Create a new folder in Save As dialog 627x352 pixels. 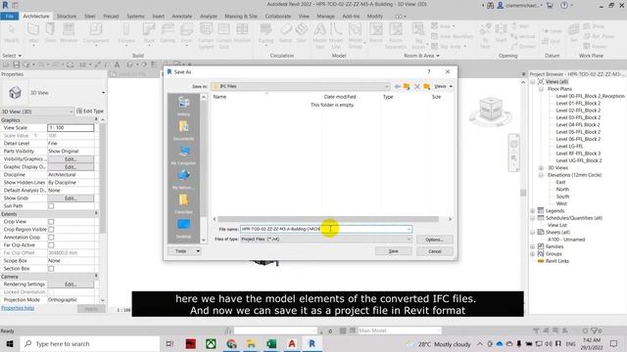click(427, 86)
